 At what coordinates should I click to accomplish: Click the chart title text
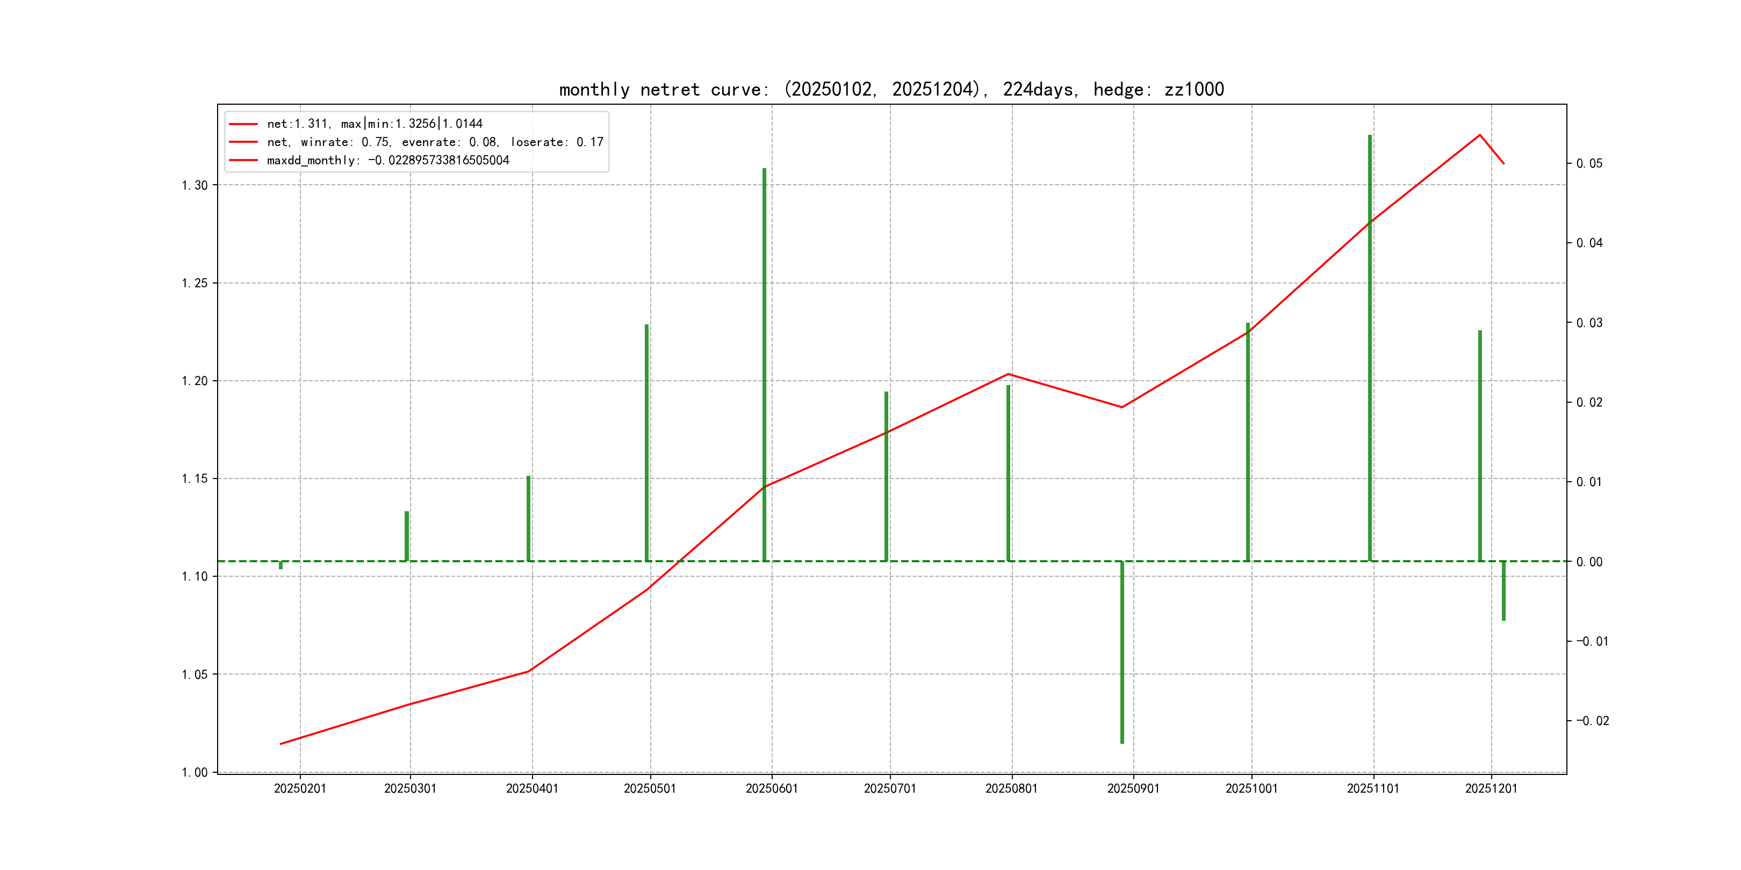[x=891, y=89]
